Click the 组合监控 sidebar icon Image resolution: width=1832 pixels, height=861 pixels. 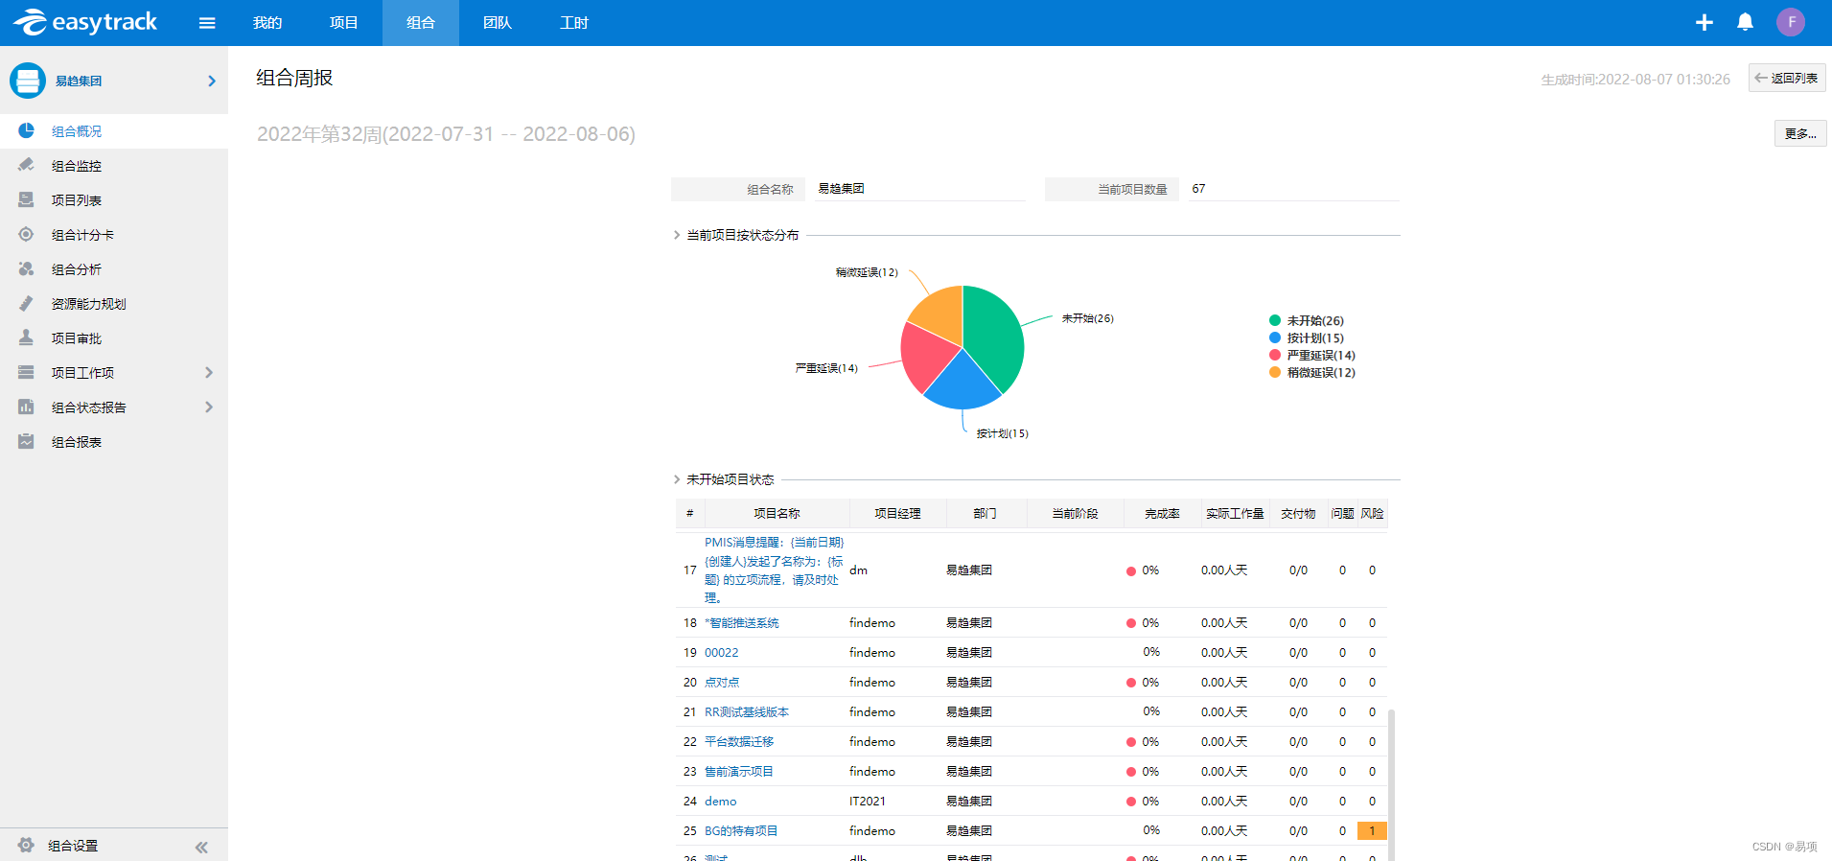pyautogui.click(x=26, y=165)
